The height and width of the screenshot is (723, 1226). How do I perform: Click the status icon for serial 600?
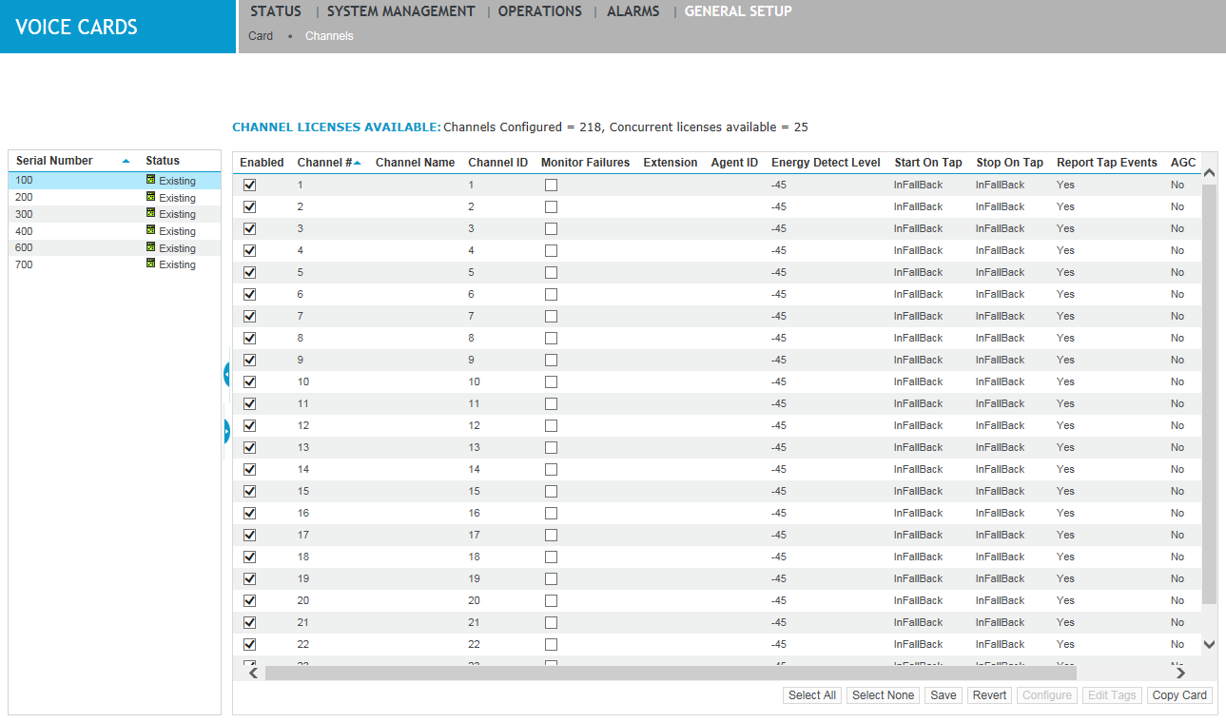tap(150, 247)
